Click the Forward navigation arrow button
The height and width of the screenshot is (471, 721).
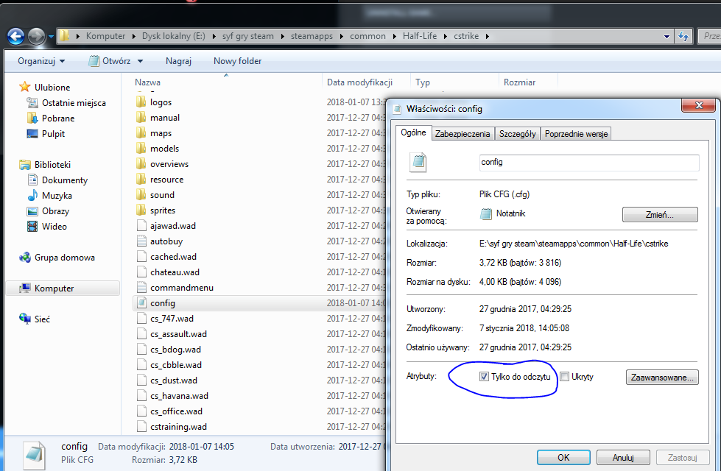click(37, 35)
